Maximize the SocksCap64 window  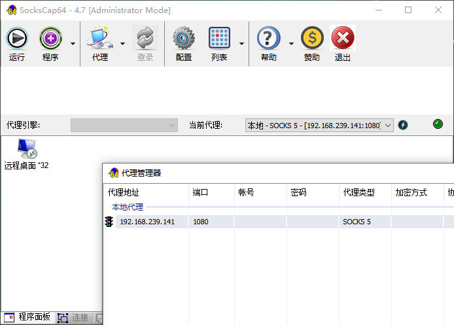coord(408,10)
